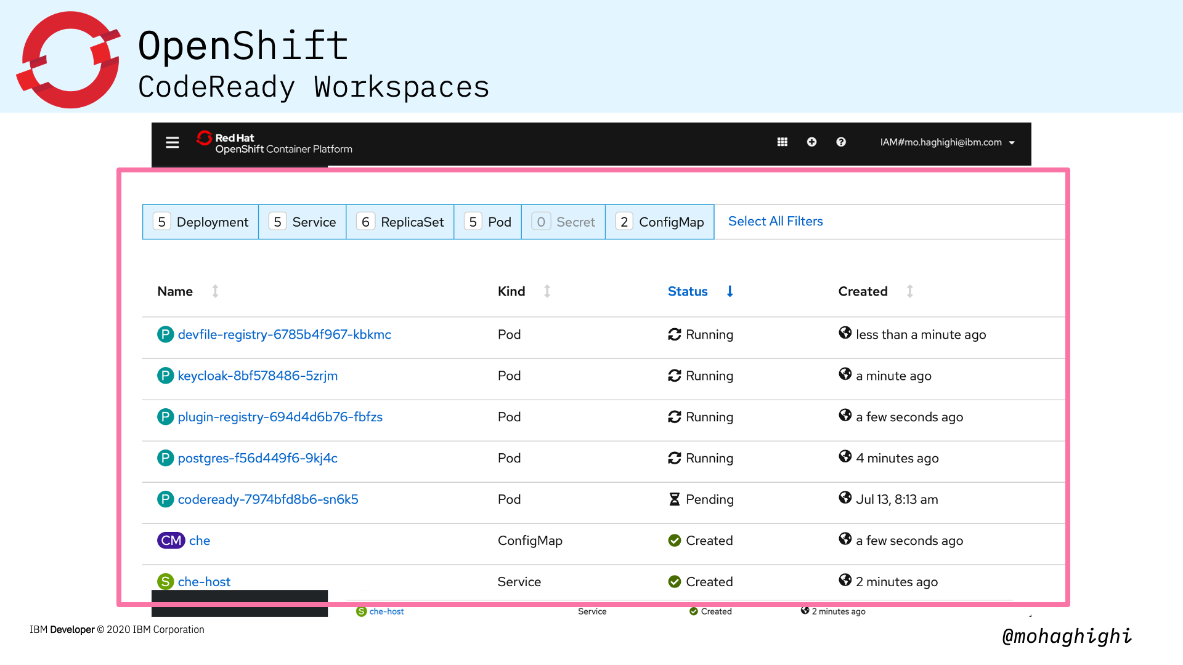Click the 'Pending' status text
This screenshot has width=1183, height=665.
click(x=710, y=499)
